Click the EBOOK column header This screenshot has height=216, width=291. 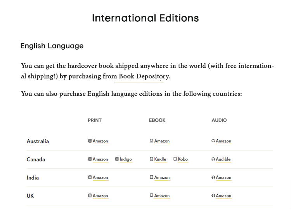click(157, 120)
